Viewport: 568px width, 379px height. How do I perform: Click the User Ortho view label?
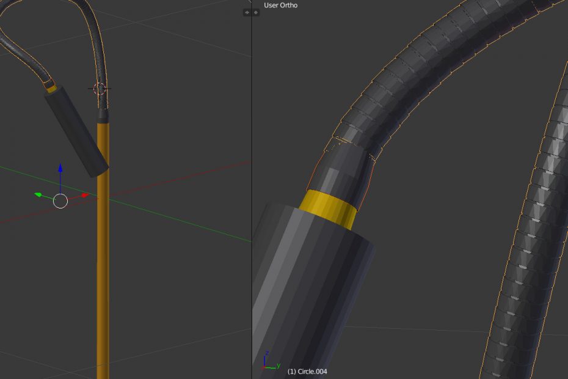[x=281, y=6]
